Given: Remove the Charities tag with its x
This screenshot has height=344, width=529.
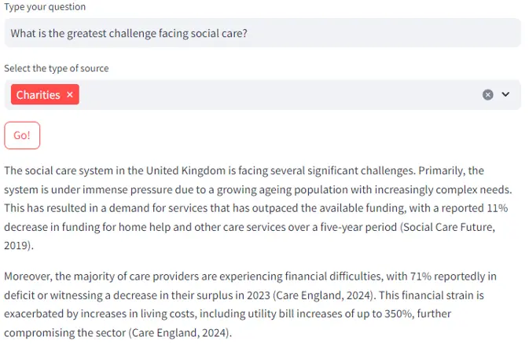Looking at the screenshot, I should [70, 95].
